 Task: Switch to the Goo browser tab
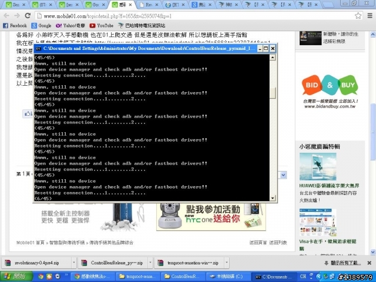point(95,5)
